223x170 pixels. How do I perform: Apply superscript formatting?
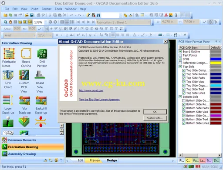[78, 35]
